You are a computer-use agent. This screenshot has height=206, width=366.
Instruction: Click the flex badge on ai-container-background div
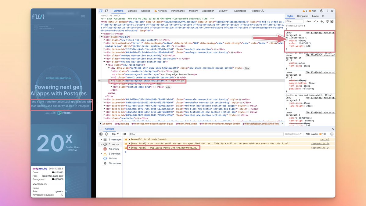(x=176, y=71)
